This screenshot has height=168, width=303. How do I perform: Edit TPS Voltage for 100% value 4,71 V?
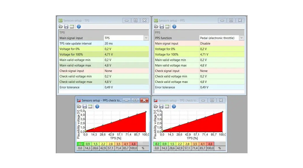point(127,54)
